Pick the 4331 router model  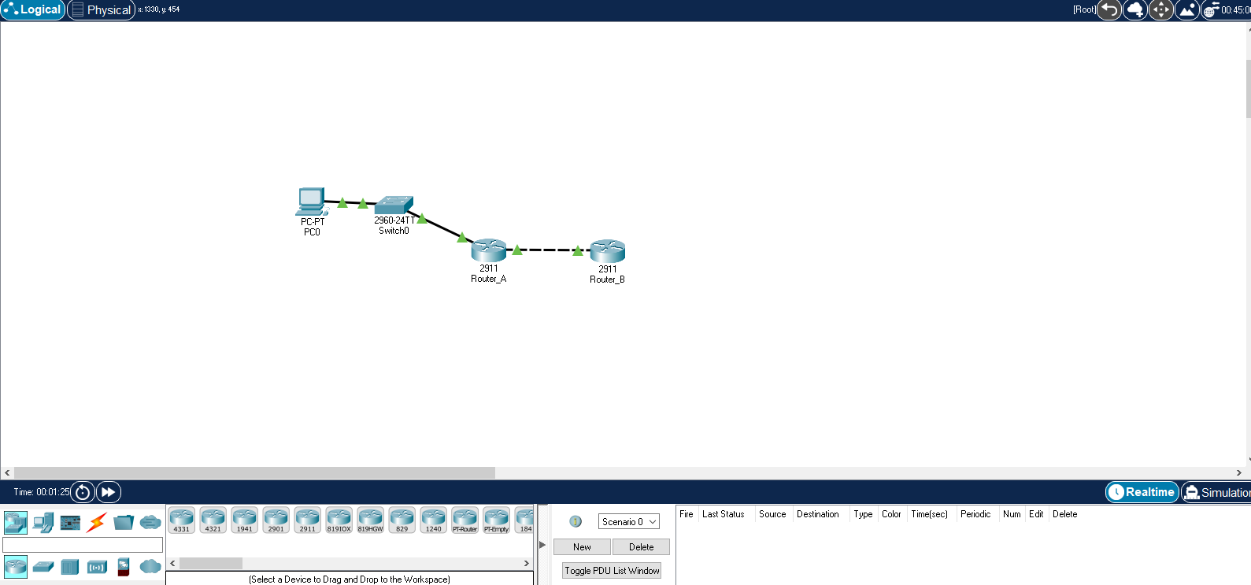pos(182,520)
